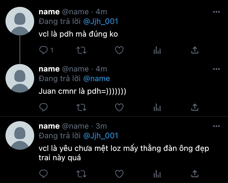Screen dimensions: 228x183
Task: Share the 'Juan cmnr là pdh' tweet
Action: [195, 107]
